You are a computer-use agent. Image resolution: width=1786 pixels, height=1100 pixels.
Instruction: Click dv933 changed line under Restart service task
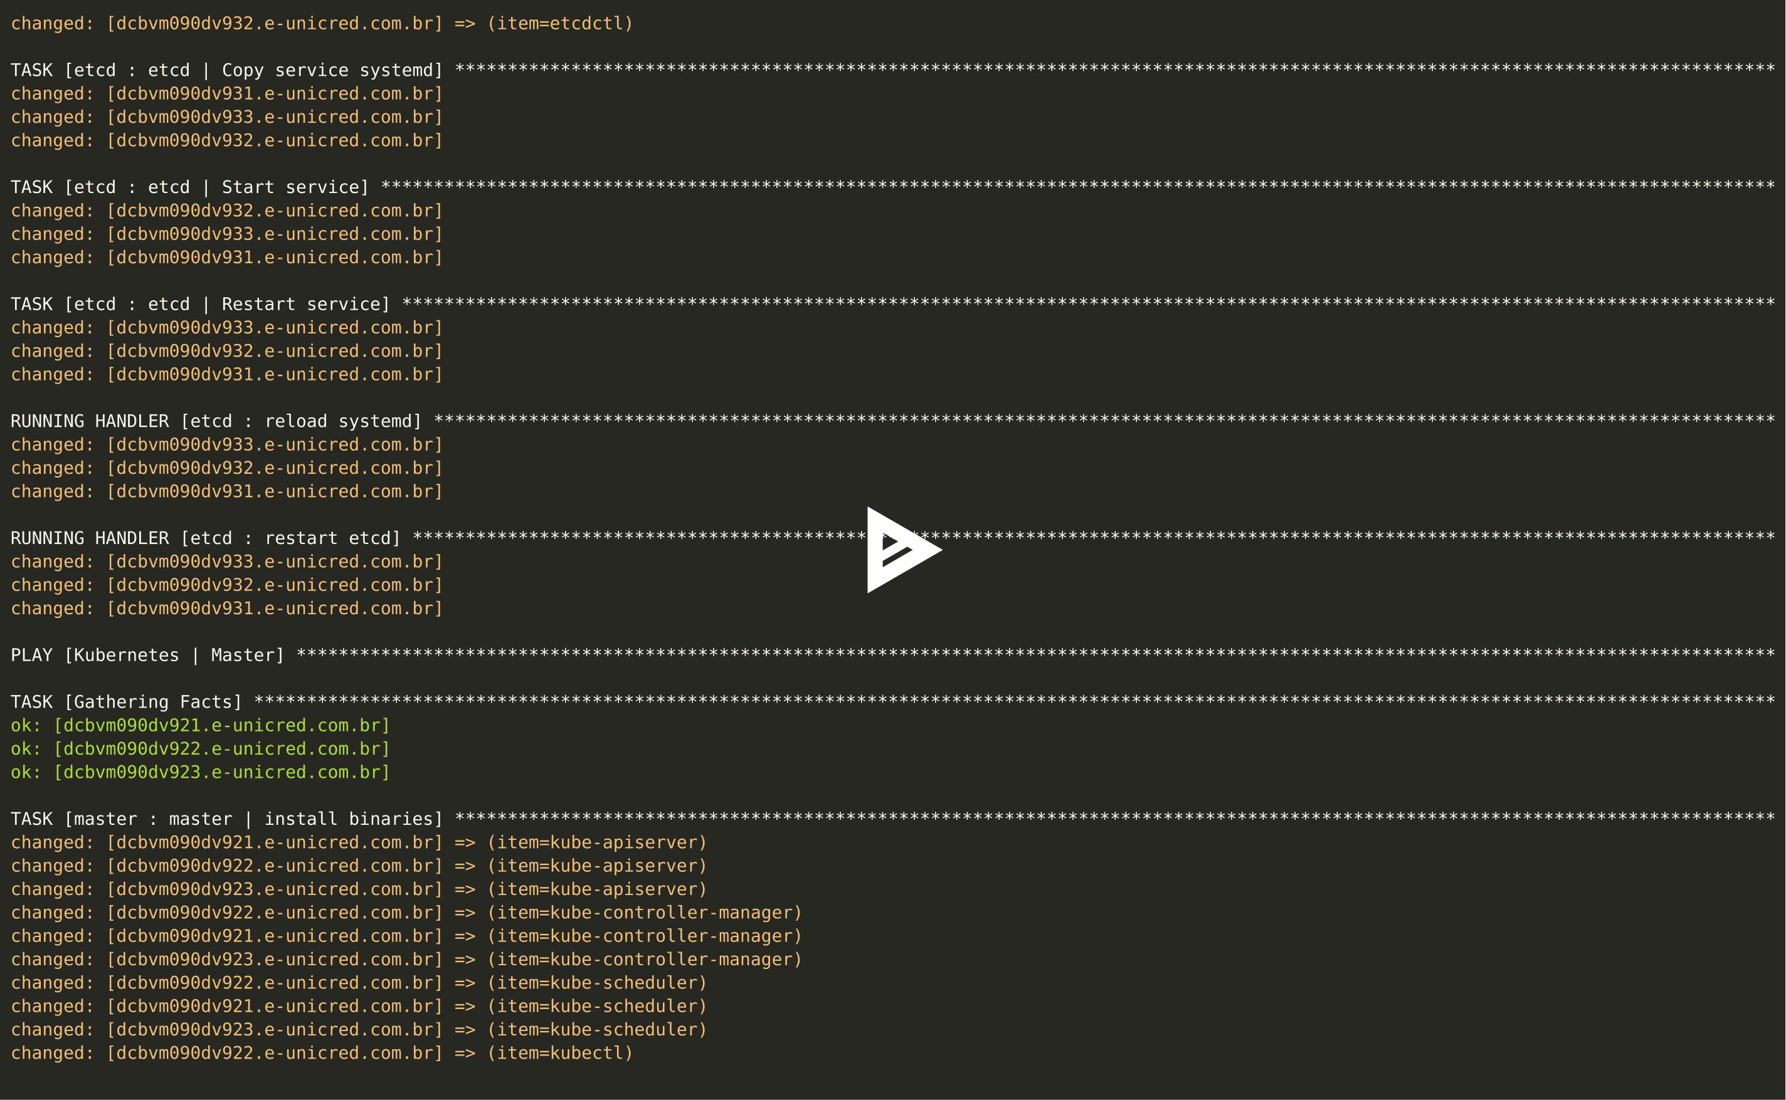pyautogui.click(x=226, y=328)
